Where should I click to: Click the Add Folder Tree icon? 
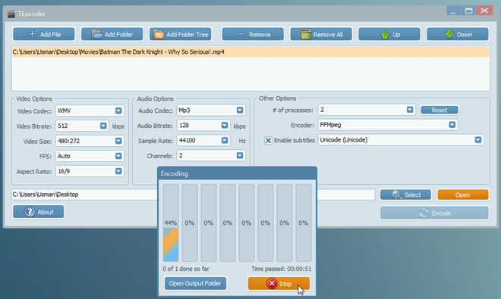coord(159,34)
